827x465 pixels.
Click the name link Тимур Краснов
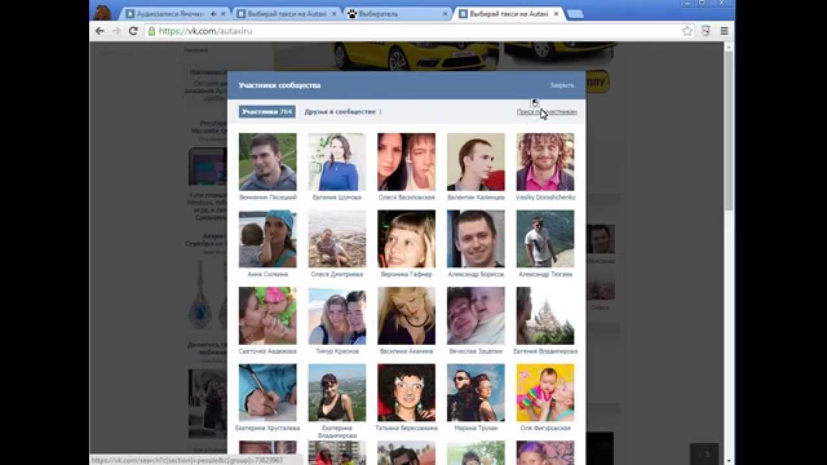click(x=337, y=351)
